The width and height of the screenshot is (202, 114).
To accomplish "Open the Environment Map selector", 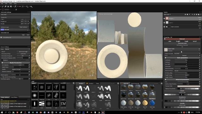I will [23, 54].
